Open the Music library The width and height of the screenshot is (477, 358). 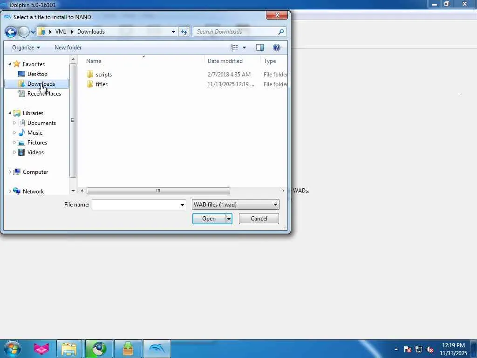[34, 133]
